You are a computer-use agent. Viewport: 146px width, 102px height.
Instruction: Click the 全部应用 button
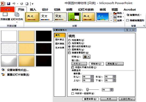(x=127, y=99)
